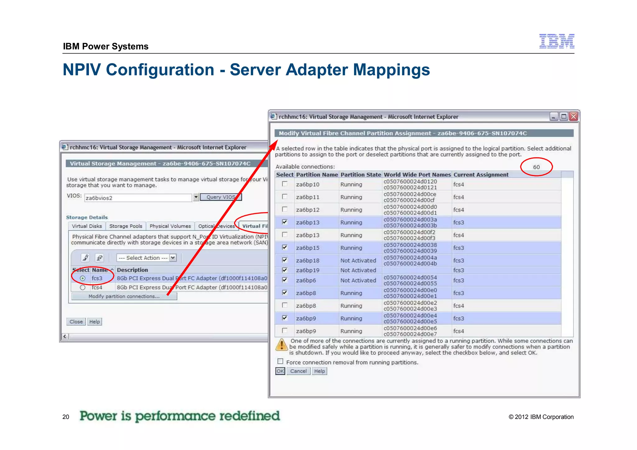The height and width of the screenshot is (450, 637).
Task: Click WWPN c0507600024d0120 cell
Action: click(x=410, y=182)
